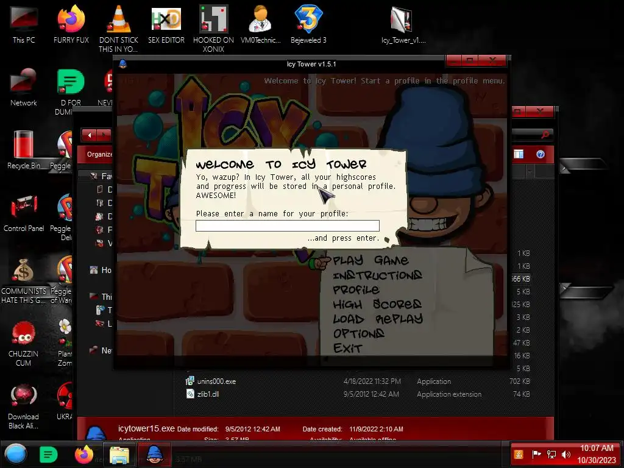Screen dimensions: 624x468
Task: Open the Peggle desktop icon beside Recycle Bin
Action: point(63,150)
